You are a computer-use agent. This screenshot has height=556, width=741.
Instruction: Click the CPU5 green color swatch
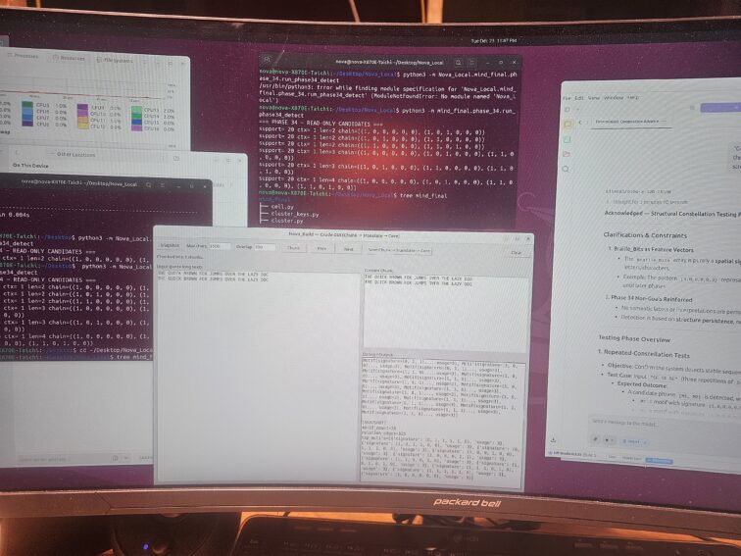pyautogui.click(x=27, y=105)
